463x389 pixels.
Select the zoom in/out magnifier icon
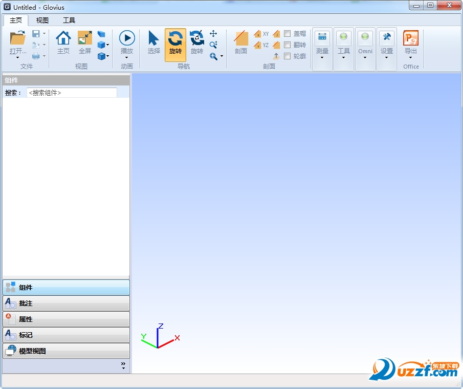coord(213,45)
